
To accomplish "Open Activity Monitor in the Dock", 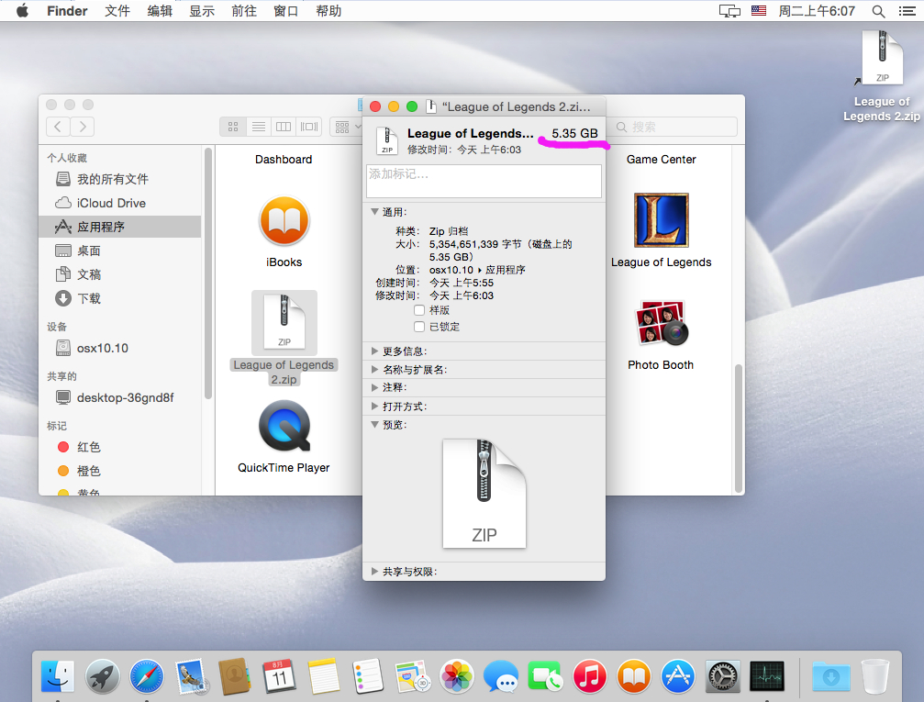I will 767,676.
